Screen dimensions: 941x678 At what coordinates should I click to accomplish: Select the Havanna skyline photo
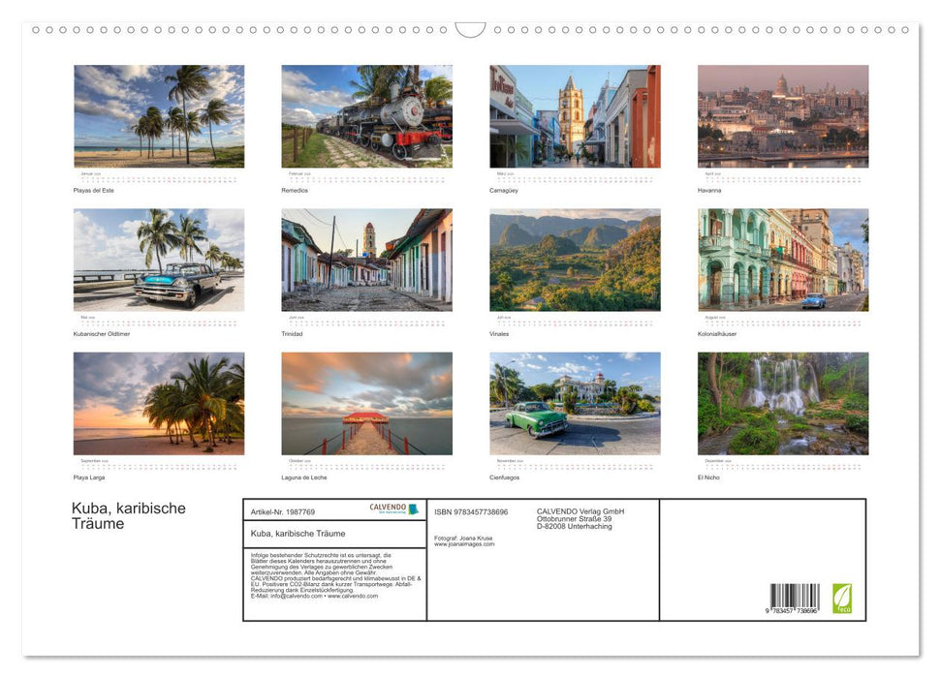783,116
